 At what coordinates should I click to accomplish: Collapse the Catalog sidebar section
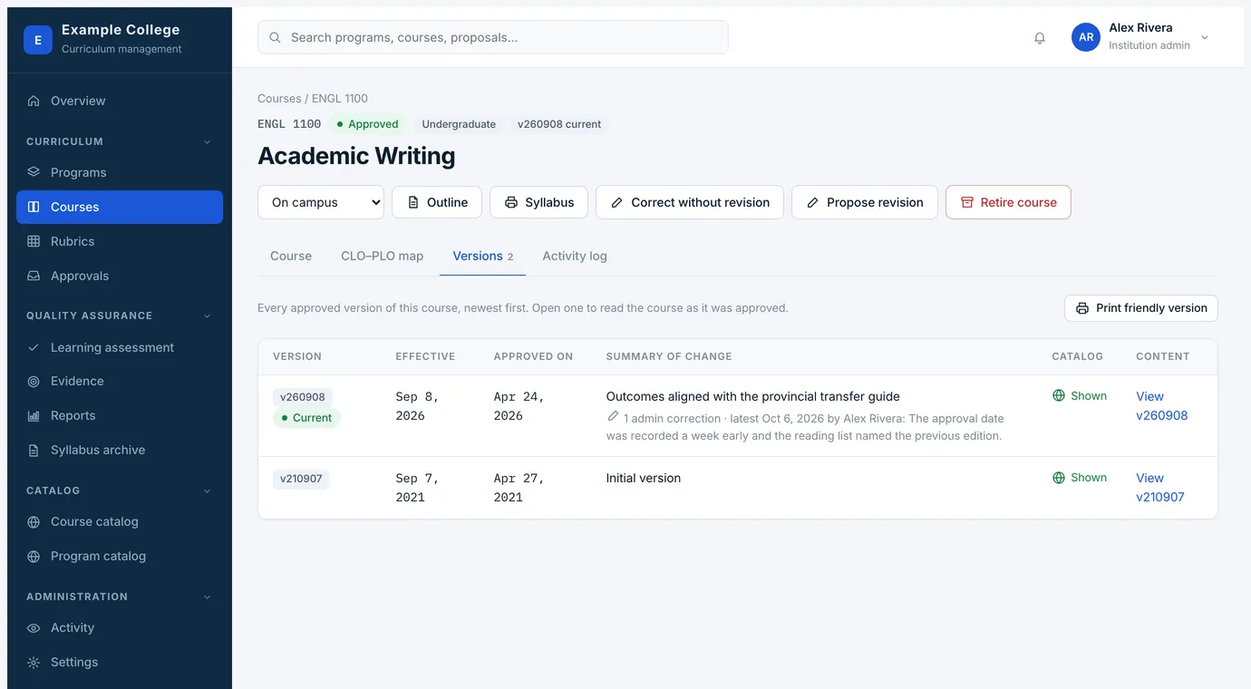207,490
